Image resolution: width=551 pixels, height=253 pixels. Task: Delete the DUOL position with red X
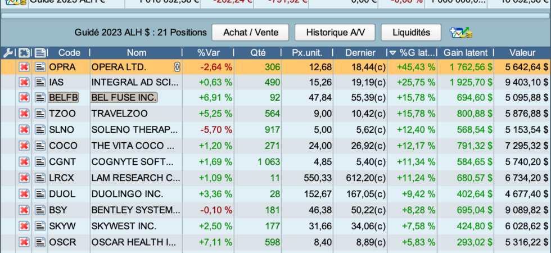click(x=24, y=193)
